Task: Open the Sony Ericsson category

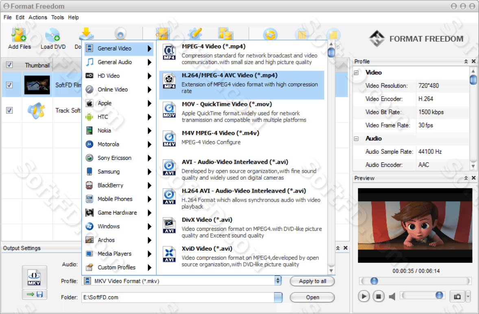Action: point(119,158)
